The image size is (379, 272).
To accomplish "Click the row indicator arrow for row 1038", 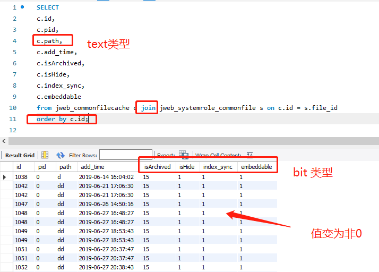I will tap(5, 176).
